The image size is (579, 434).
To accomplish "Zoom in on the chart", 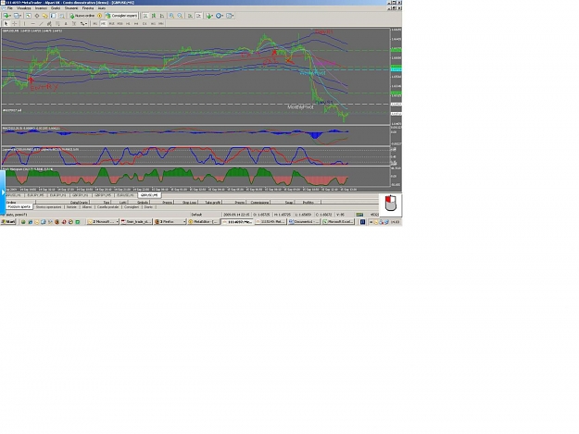I will [x=171, y=16].
